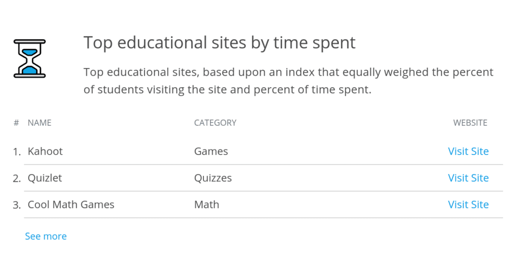Open Visit Site link for Kahoot
Image resolution: width=517 pixels, height=254 pixels.
[x=468, y=151]
